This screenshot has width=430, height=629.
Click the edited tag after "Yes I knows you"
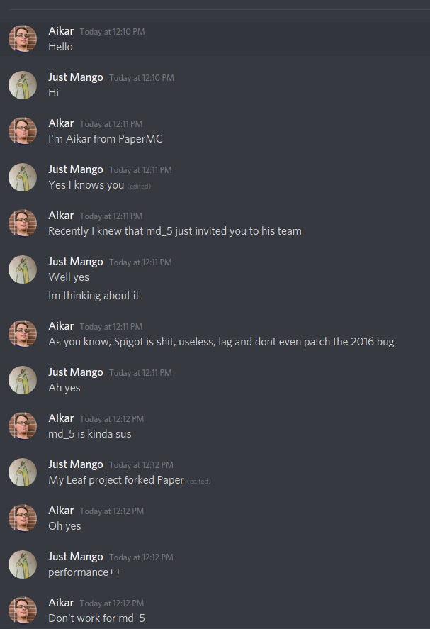(139, 186)
